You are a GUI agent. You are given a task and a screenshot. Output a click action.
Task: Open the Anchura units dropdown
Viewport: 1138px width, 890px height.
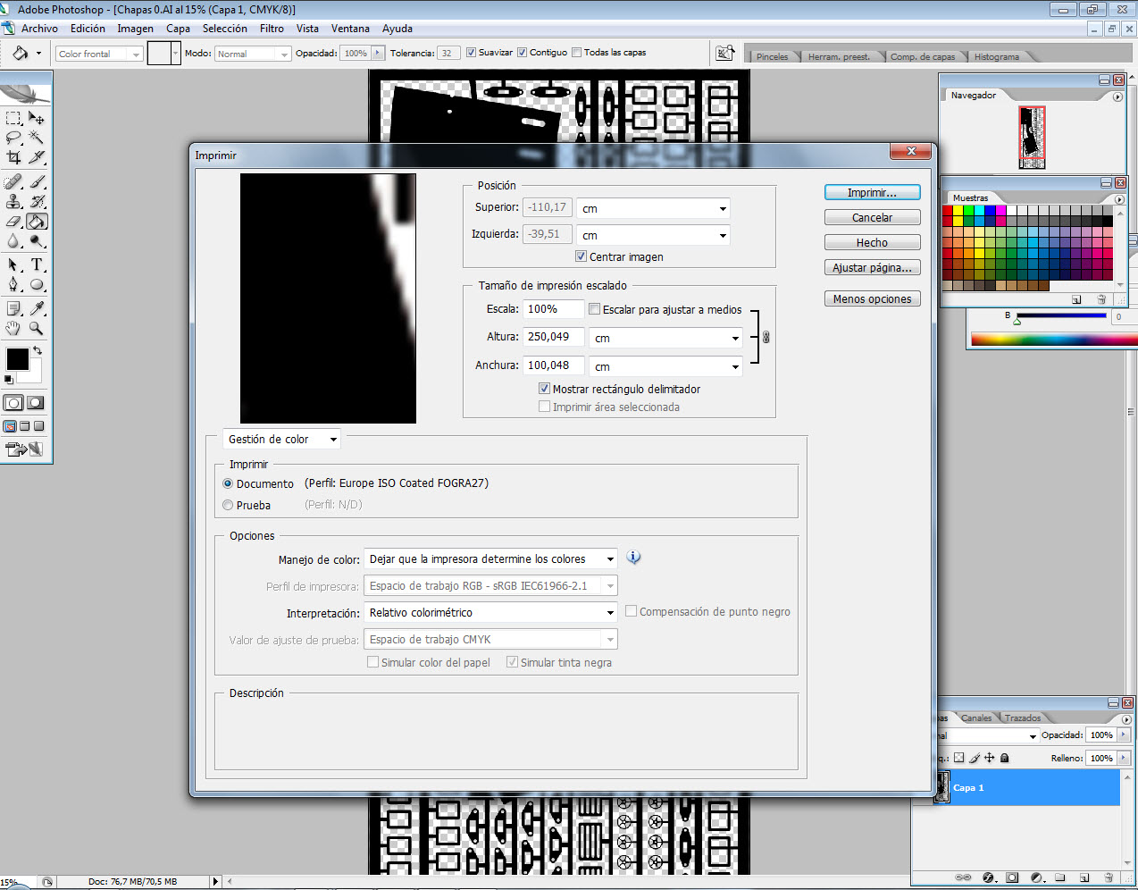[x=666, y=367]
